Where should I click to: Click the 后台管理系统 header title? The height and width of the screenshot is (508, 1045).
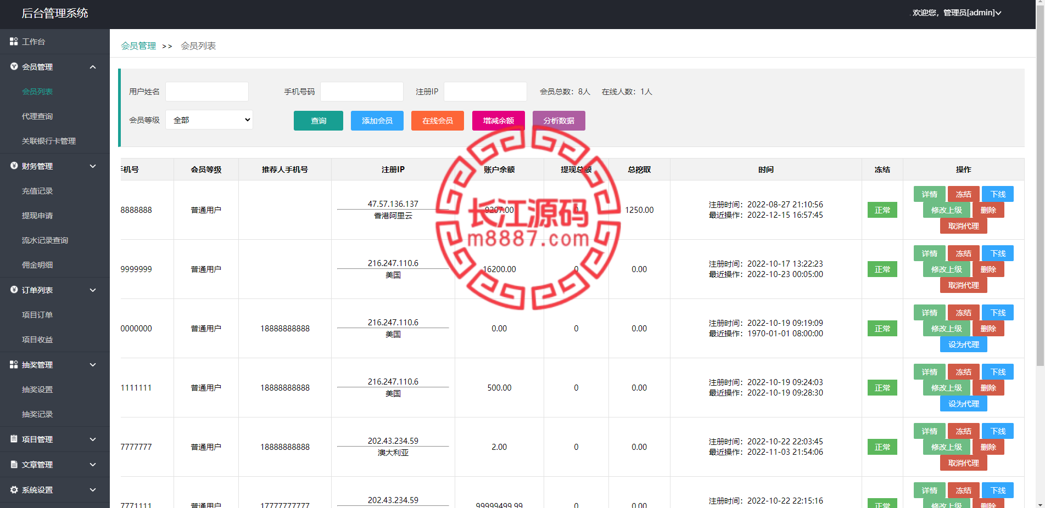[55, 13]
